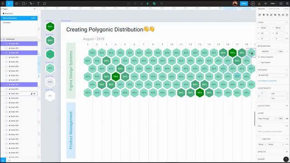Detach the Light Color style
This screenshot has height=163, width=290.
pos(287,139)
